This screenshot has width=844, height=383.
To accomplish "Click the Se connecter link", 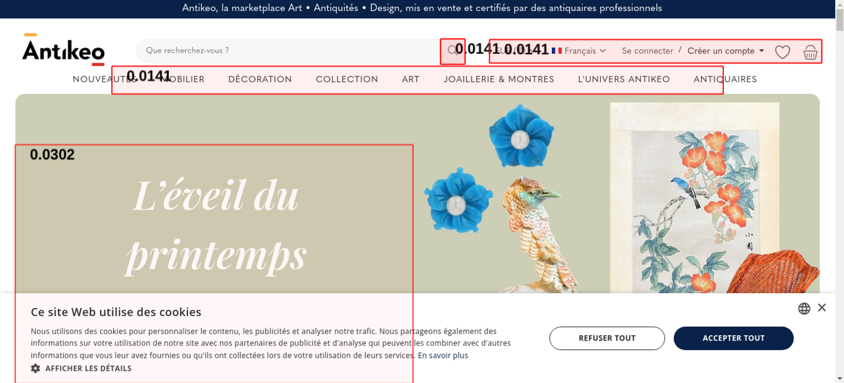I will (647, 51).
